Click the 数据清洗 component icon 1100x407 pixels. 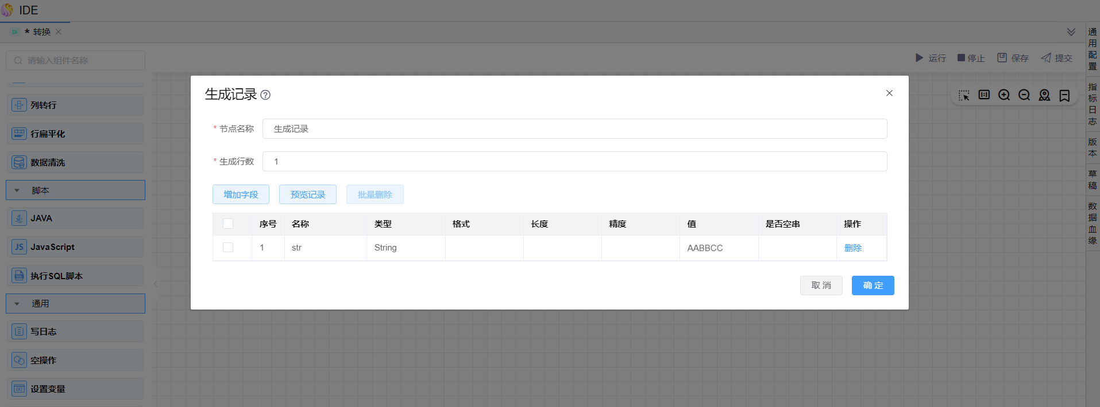[19, 162]
